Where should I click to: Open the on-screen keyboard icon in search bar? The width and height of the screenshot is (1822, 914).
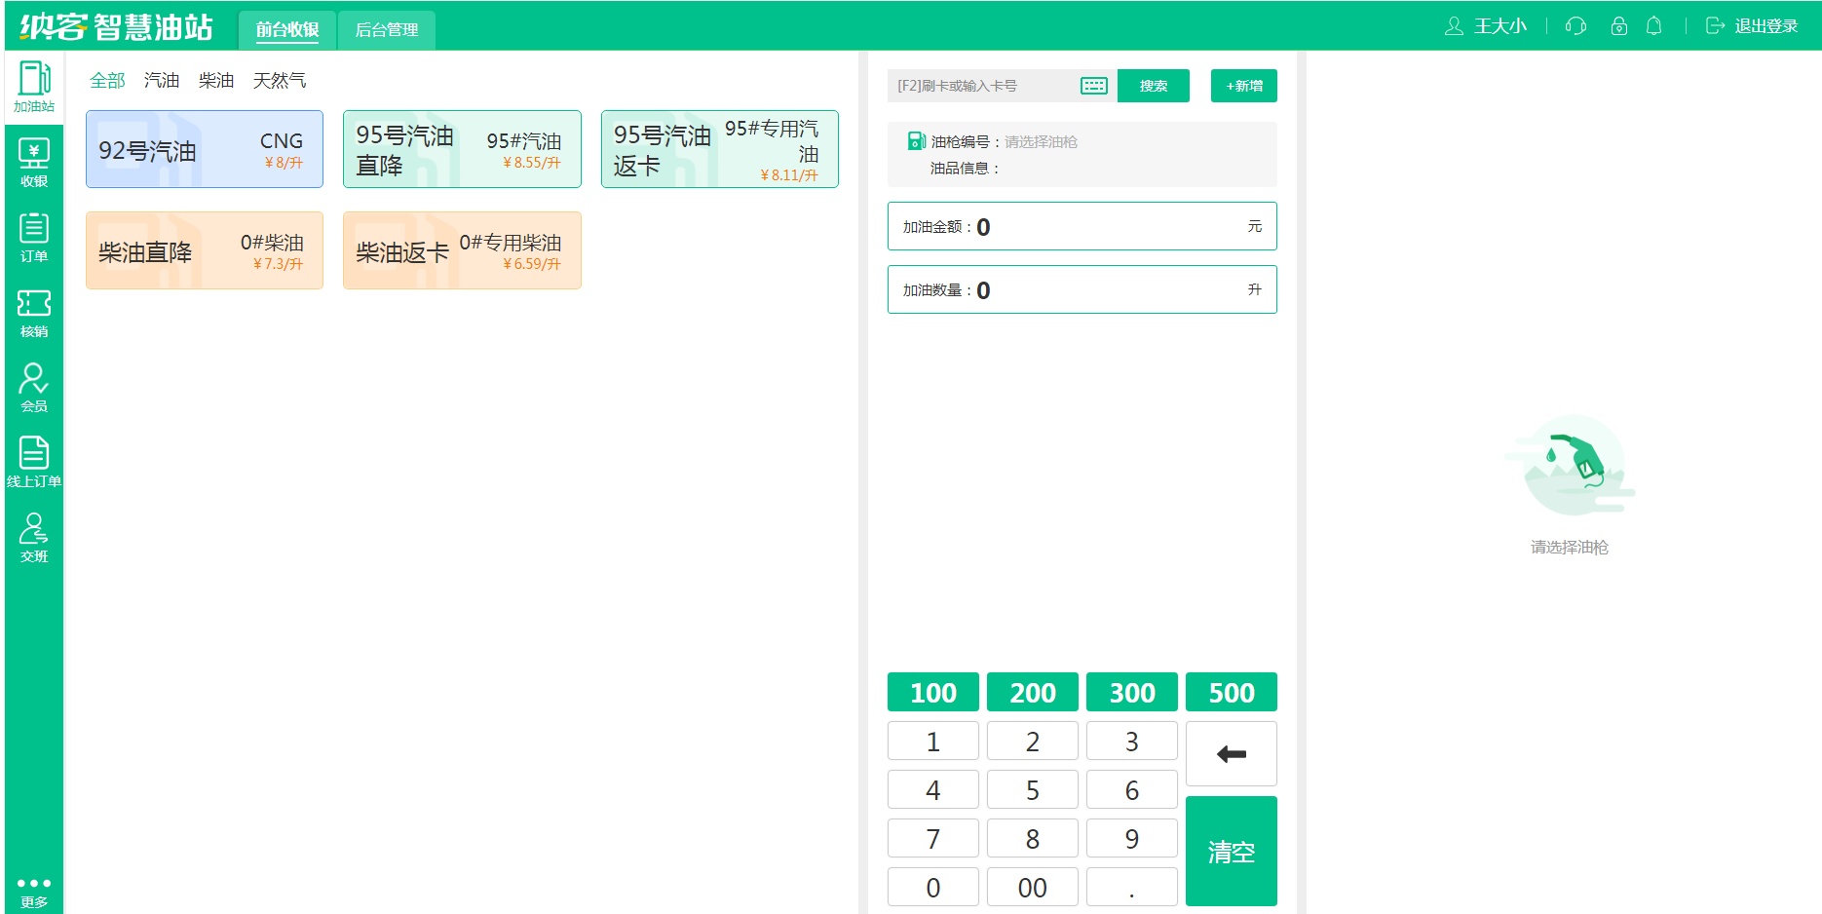1093,86
